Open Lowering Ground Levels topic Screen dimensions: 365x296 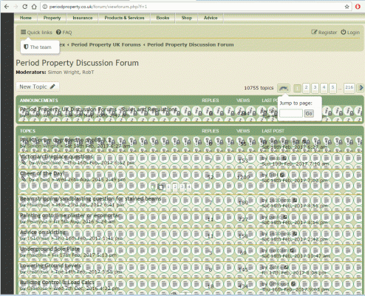[50, 266]
